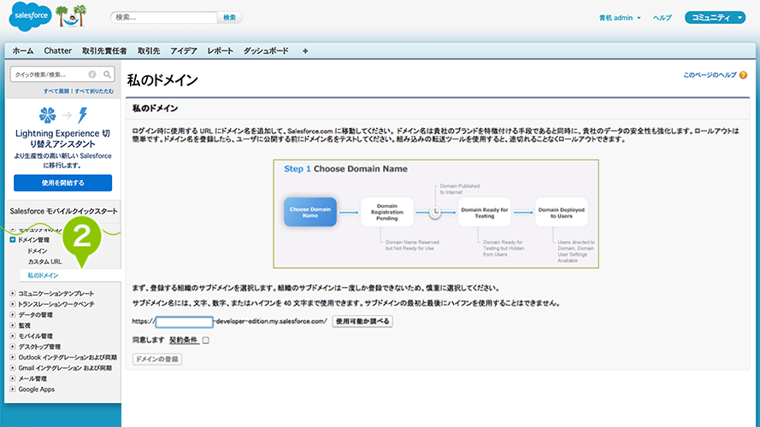The height and width of the screenshot is (427, 760).
Task: Open the このページのヘルプ link
Action: [710, 75]
